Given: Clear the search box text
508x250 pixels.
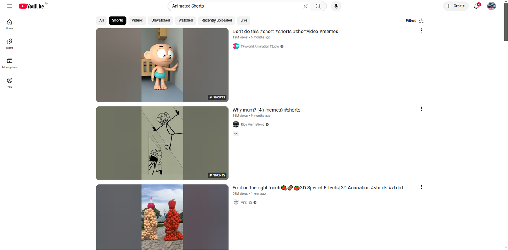Looking at the screenshot, I should pyautogui.click(x=305, y=6).
